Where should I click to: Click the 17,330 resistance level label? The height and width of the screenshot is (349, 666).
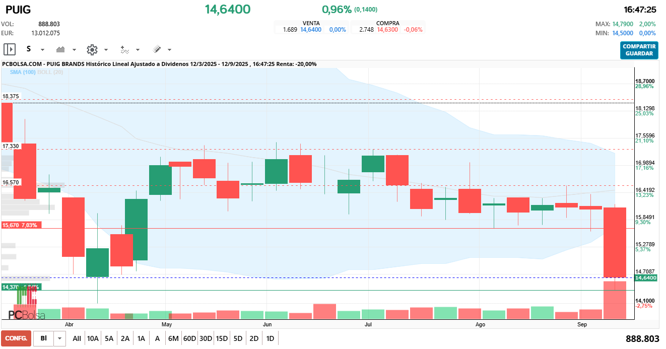(11, 146)
